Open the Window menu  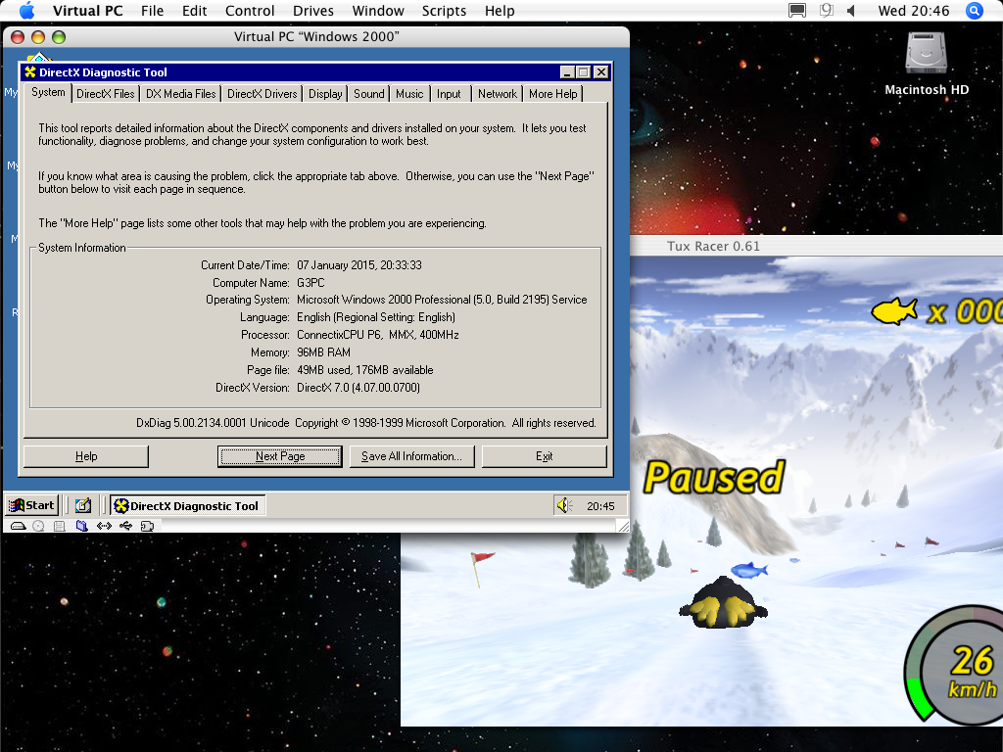click(x=378, y=11)
